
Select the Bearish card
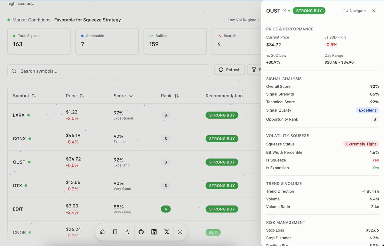[236, 41]
